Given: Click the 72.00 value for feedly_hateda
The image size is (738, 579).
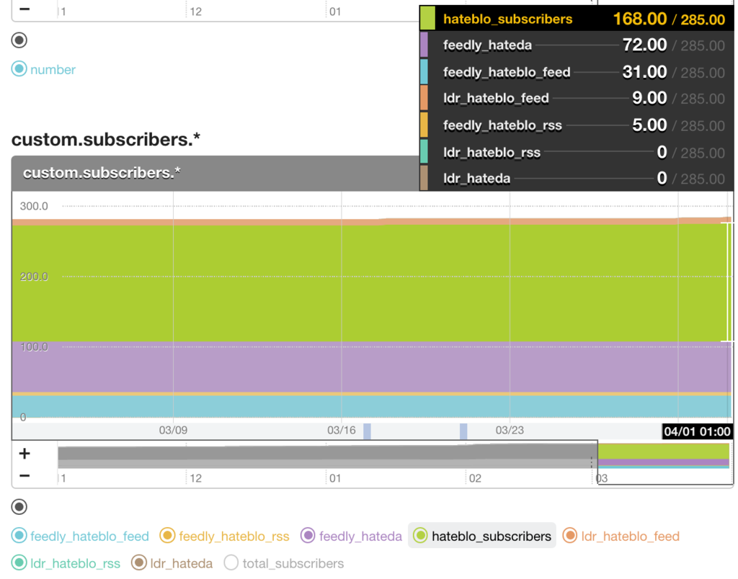Looking at the screenshot, I should click(644, 45).
